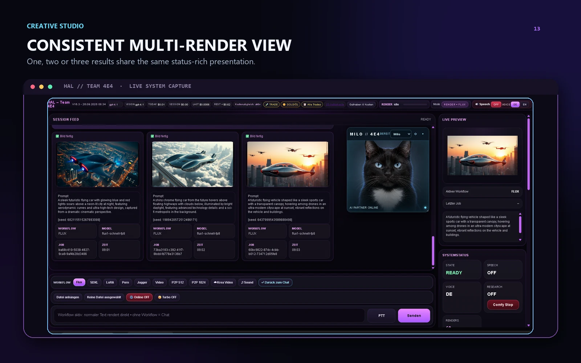Click the TRADE pencil button
Image resolution: width=581 pixels, height=363 pixels.
(x=271, y=105)
